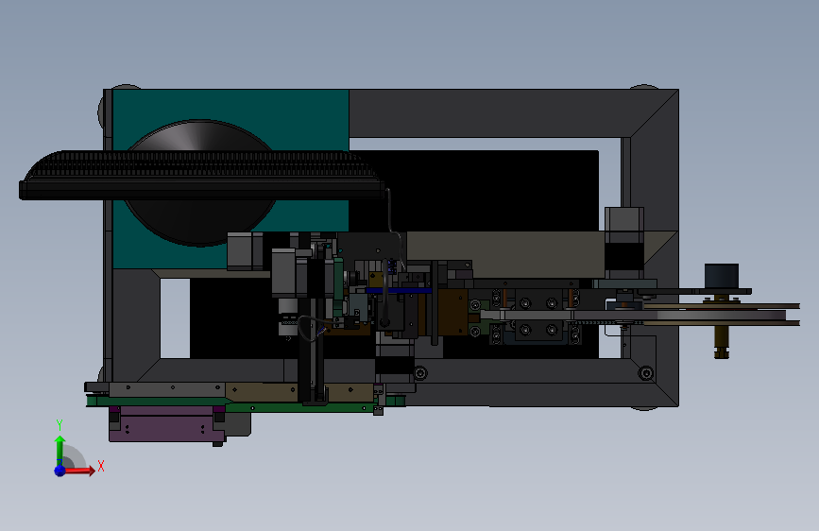
Task: Click the green base plate at the bottom
Action: pyautogui.click(x=246, y=403)
